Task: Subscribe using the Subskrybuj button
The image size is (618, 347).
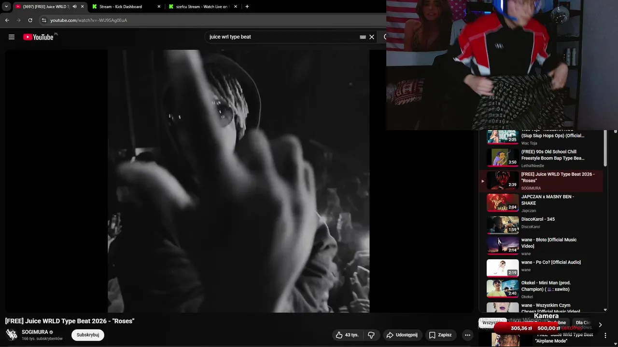Action: click(88, 335)
